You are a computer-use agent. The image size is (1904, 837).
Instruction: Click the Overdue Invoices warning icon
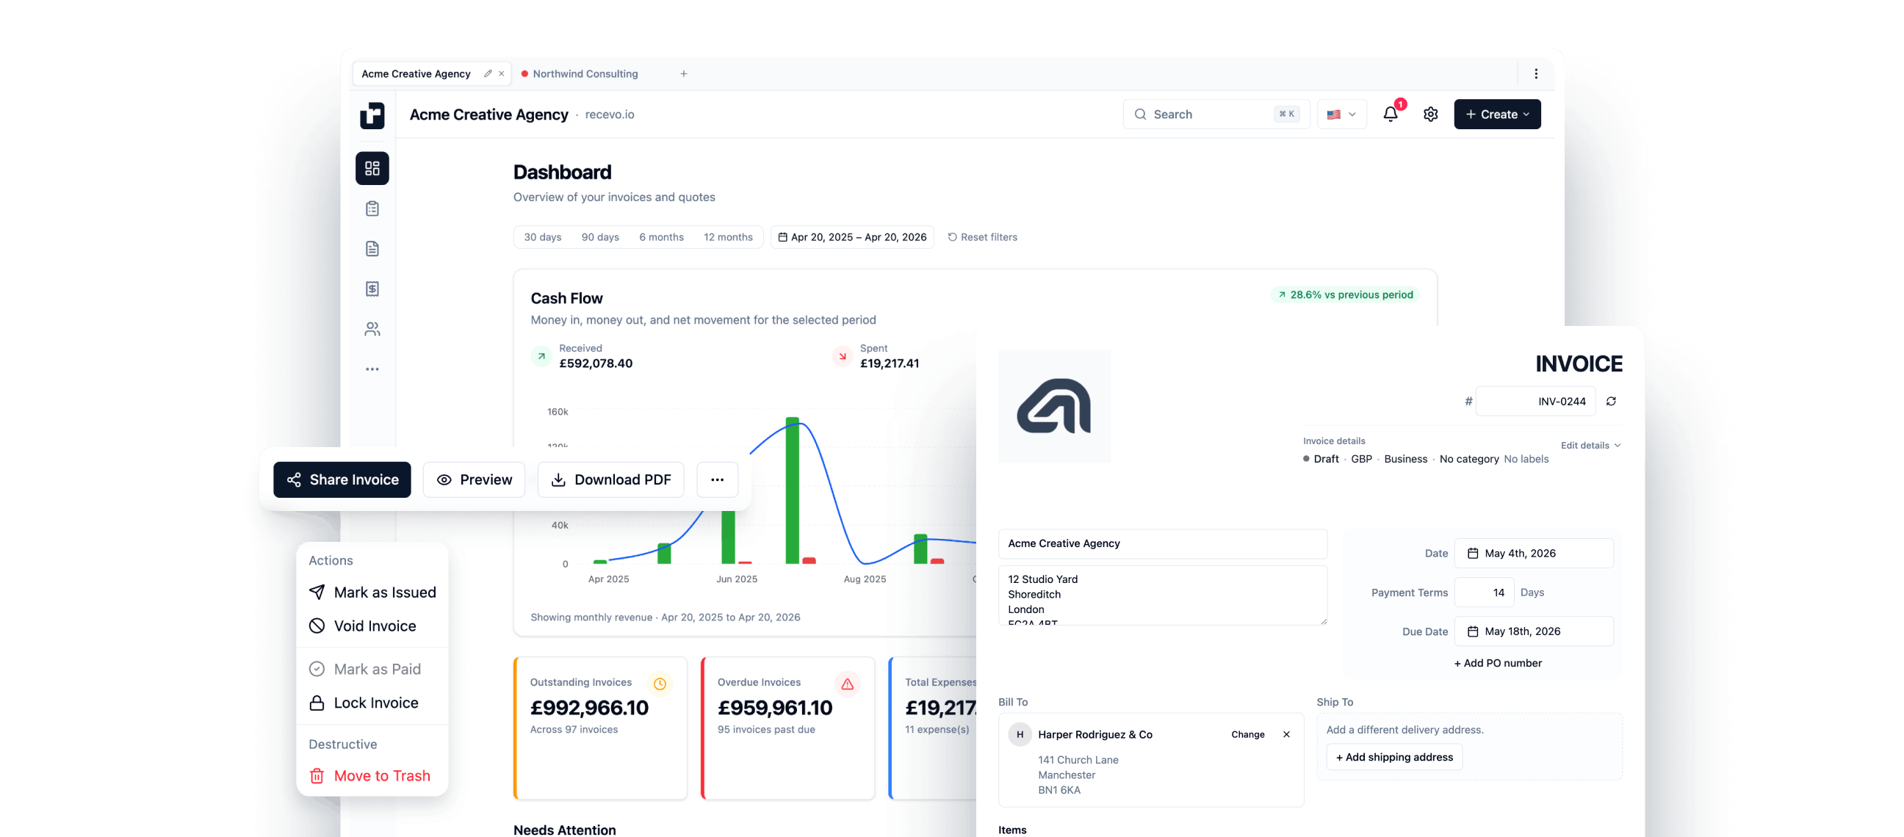(847, 684)
